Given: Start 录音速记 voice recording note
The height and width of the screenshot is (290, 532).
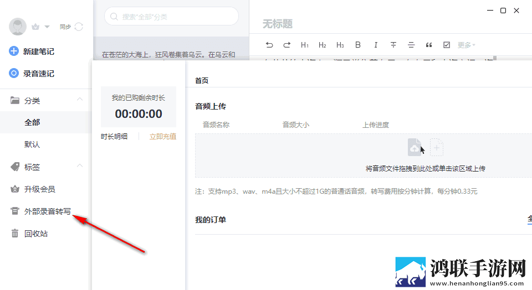Looking at the screenshot, I should pos(38,74).
